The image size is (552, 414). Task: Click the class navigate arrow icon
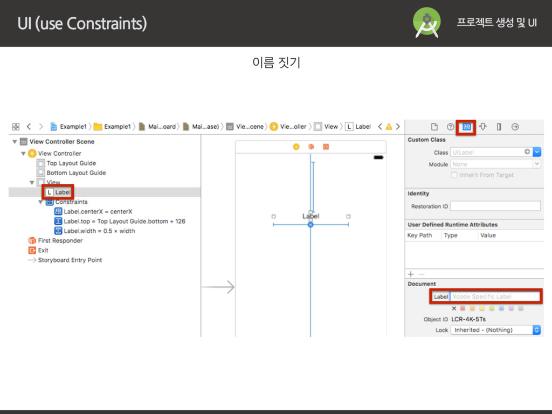527,151
